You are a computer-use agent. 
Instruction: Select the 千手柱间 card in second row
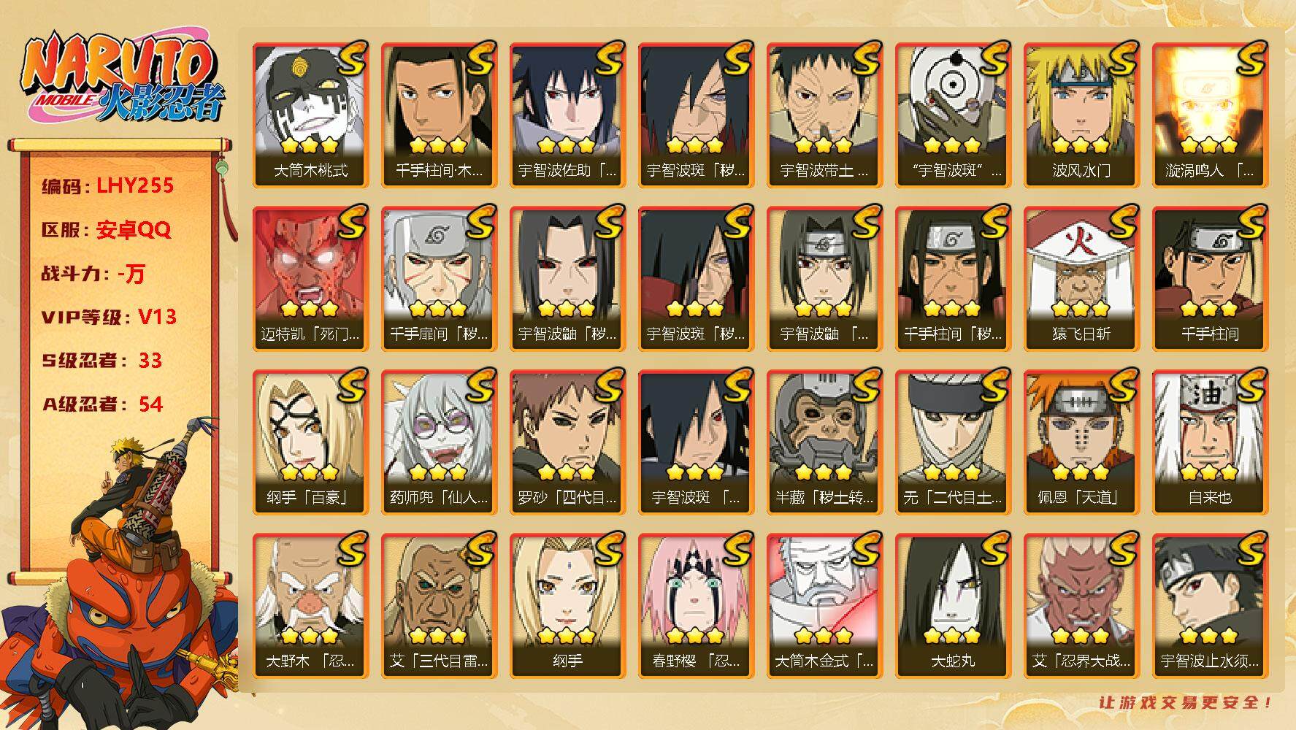[1210, 278]
